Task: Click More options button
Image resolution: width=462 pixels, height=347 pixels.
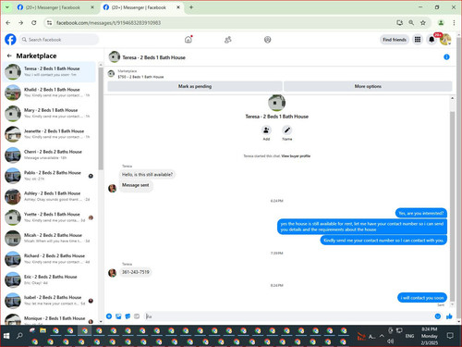Action: point(368,86)
